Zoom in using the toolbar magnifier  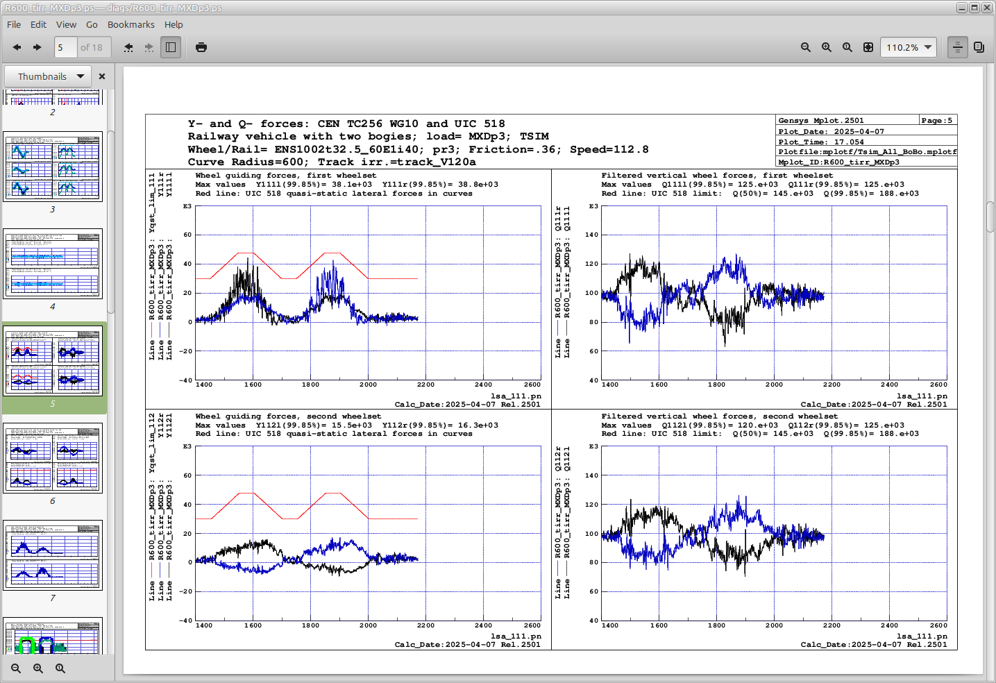[x=827, y=47]
